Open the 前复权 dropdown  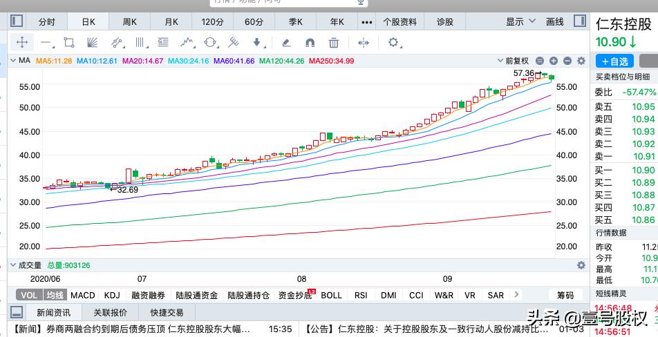point(513,61)
